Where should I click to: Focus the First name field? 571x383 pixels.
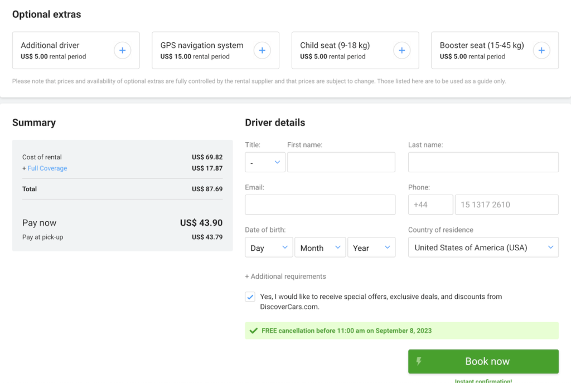341,162
